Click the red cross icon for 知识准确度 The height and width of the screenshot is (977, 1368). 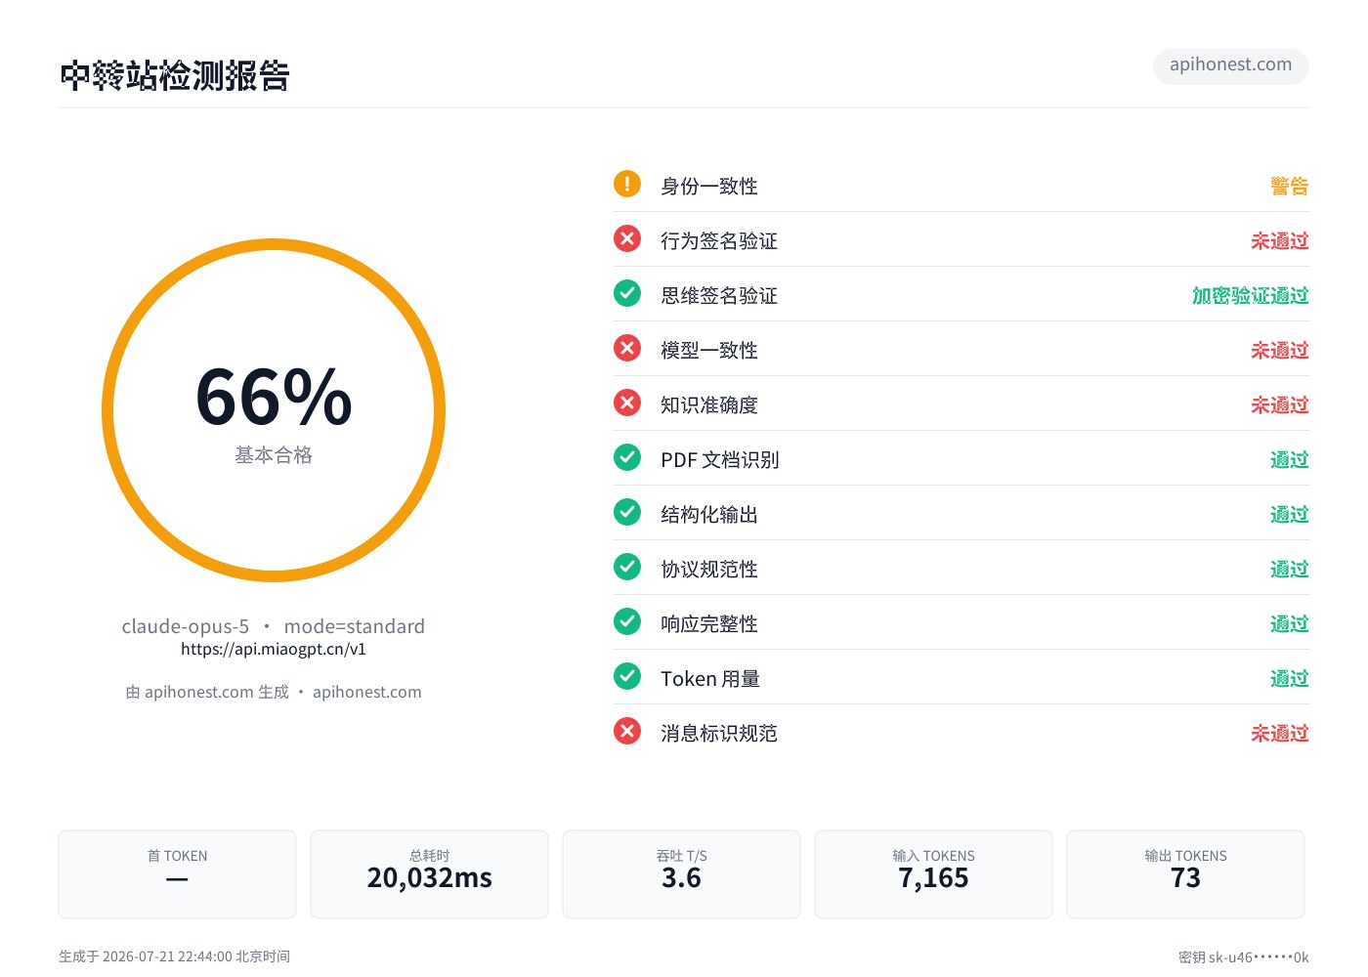coord(627,403)
